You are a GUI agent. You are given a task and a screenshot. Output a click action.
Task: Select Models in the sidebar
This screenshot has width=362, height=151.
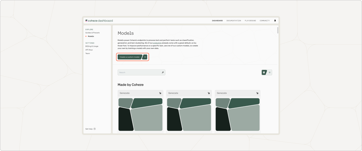(91, 36)
